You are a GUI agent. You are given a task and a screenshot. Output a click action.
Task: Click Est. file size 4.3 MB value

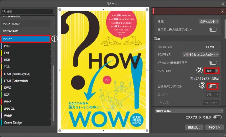click(210, 47)
